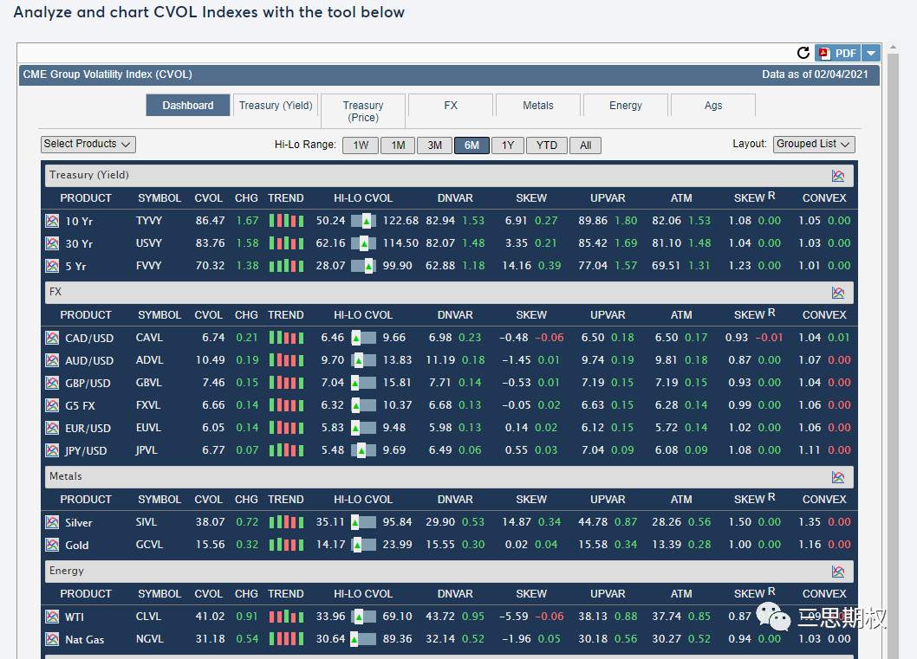Screen dimensions: 917x659
Task: Set Hi-Lo Range to 3M
Action: pos(434,145)
